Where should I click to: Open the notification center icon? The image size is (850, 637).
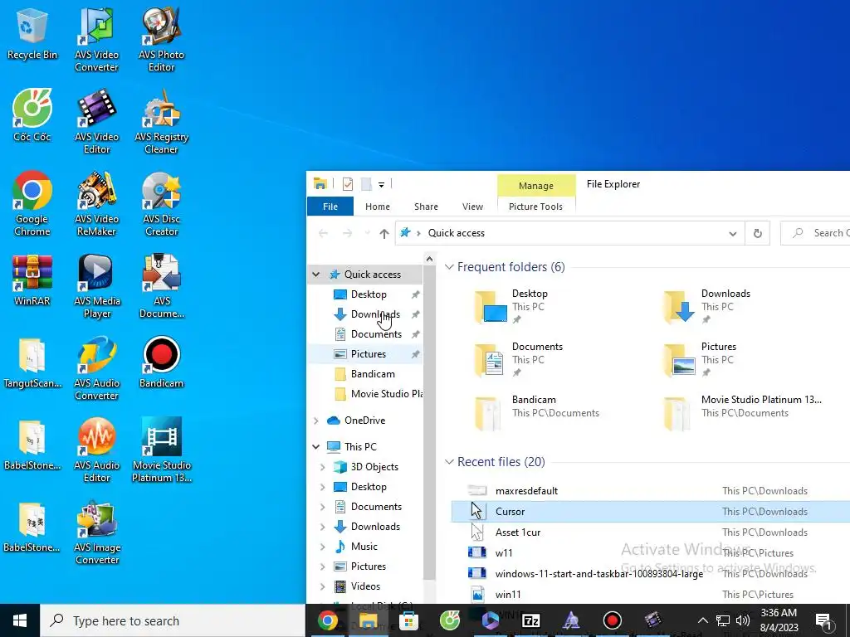coord(823,620)
